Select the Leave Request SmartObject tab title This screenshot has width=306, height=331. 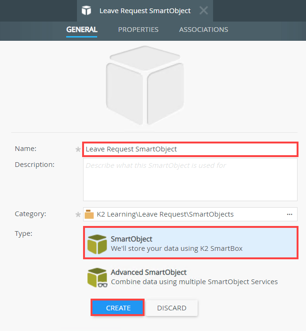pos(145,10)
